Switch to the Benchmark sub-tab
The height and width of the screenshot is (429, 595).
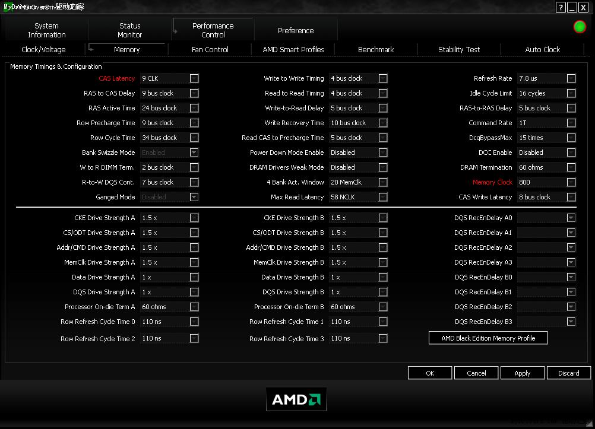[x=376, y=50]
